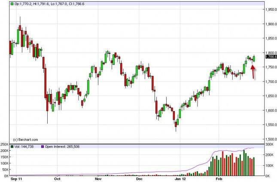The image size is (277, 182).
Task: Click the 1,700.0 price axis label
Action: (271, 82)
